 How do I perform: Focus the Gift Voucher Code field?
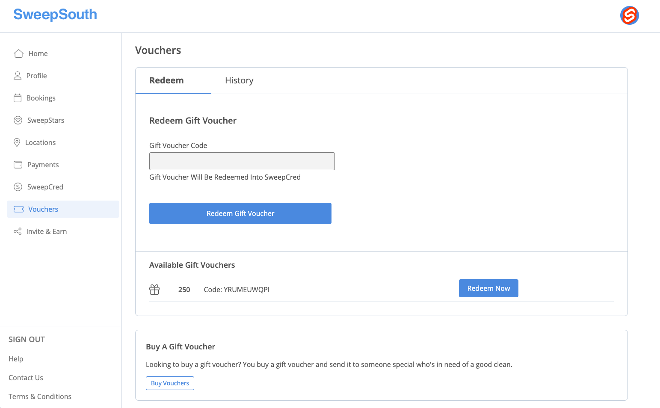tap(242, 161)
